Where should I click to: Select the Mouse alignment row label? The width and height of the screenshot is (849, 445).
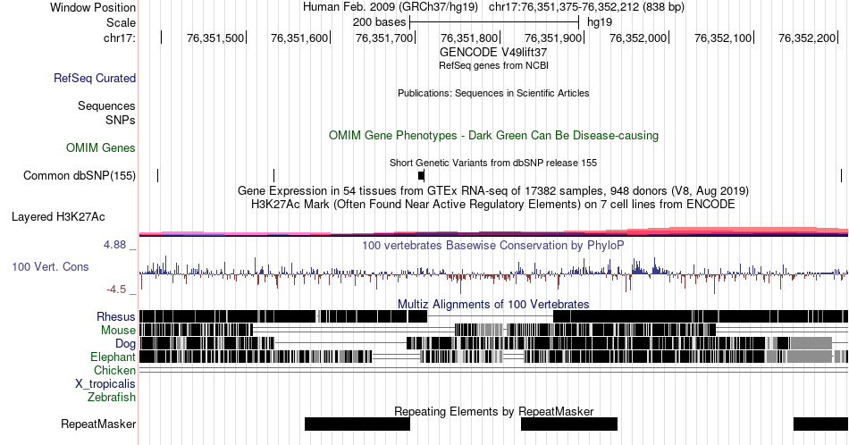tap(118, 330)
